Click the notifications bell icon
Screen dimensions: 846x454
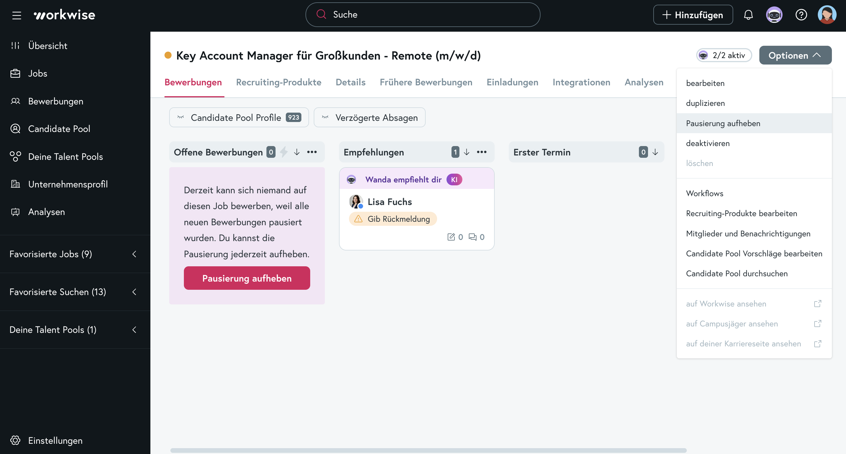pyautogui.click(x=748, y=15)
